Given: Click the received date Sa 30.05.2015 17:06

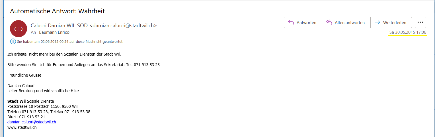Looking at the screenshot, I should click(x=408, y=32).
